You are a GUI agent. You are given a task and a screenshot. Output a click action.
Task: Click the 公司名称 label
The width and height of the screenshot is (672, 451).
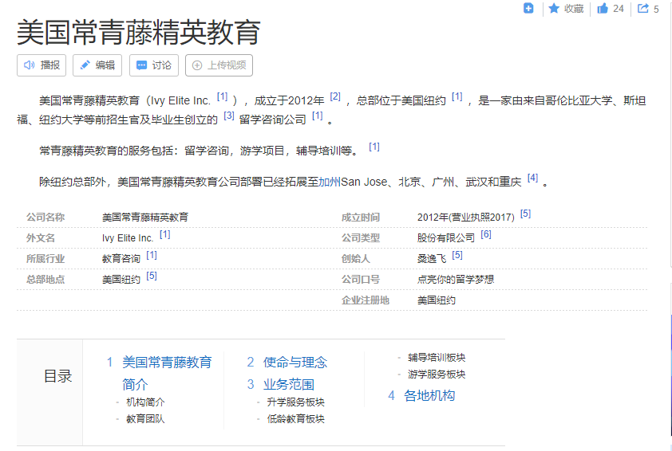pos(45,218)
